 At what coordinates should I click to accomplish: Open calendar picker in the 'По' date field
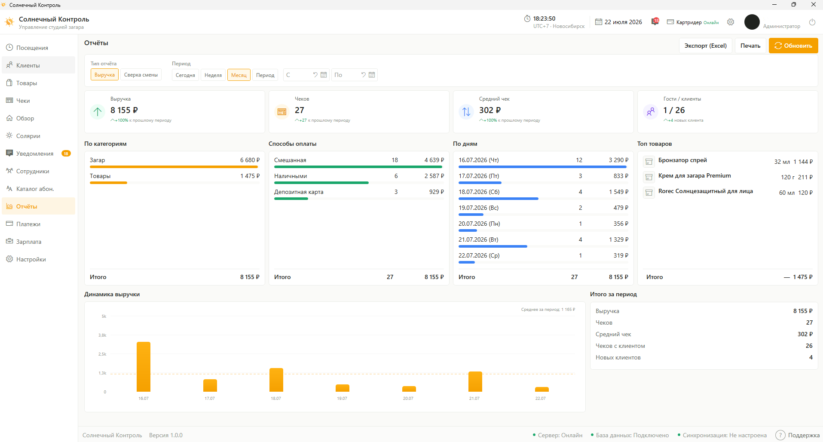372,75
